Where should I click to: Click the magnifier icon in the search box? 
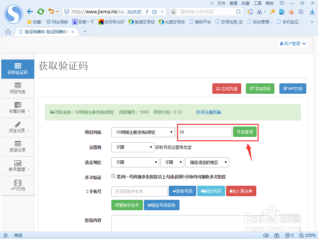click(x=238, y=11)
